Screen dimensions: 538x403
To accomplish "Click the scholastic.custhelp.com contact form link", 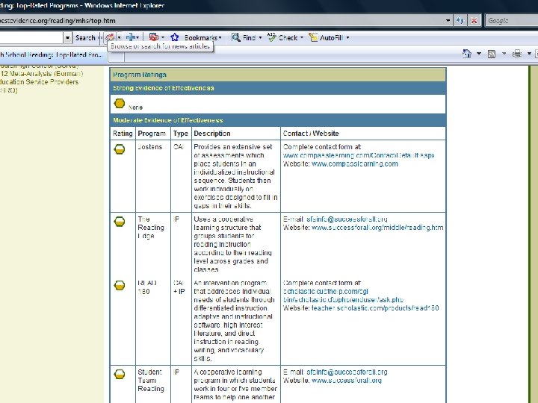I will 343,296.
